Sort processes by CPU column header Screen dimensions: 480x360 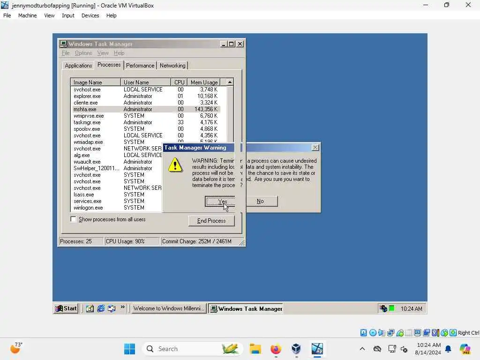point(179,82)
